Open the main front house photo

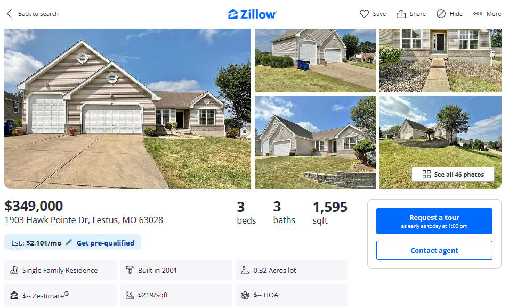tap(127, 109)
